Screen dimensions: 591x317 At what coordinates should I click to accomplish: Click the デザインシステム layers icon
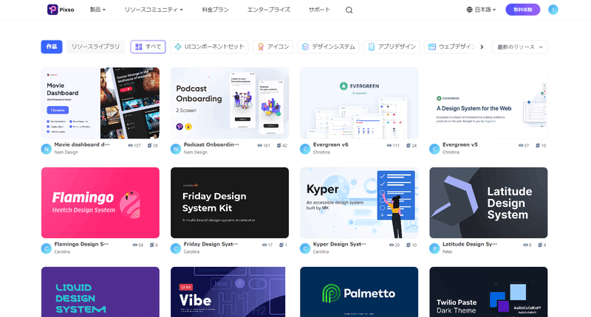pos(305,46)
